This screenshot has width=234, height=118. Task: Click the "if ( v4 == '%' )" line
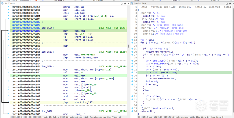tap(157, 76)
